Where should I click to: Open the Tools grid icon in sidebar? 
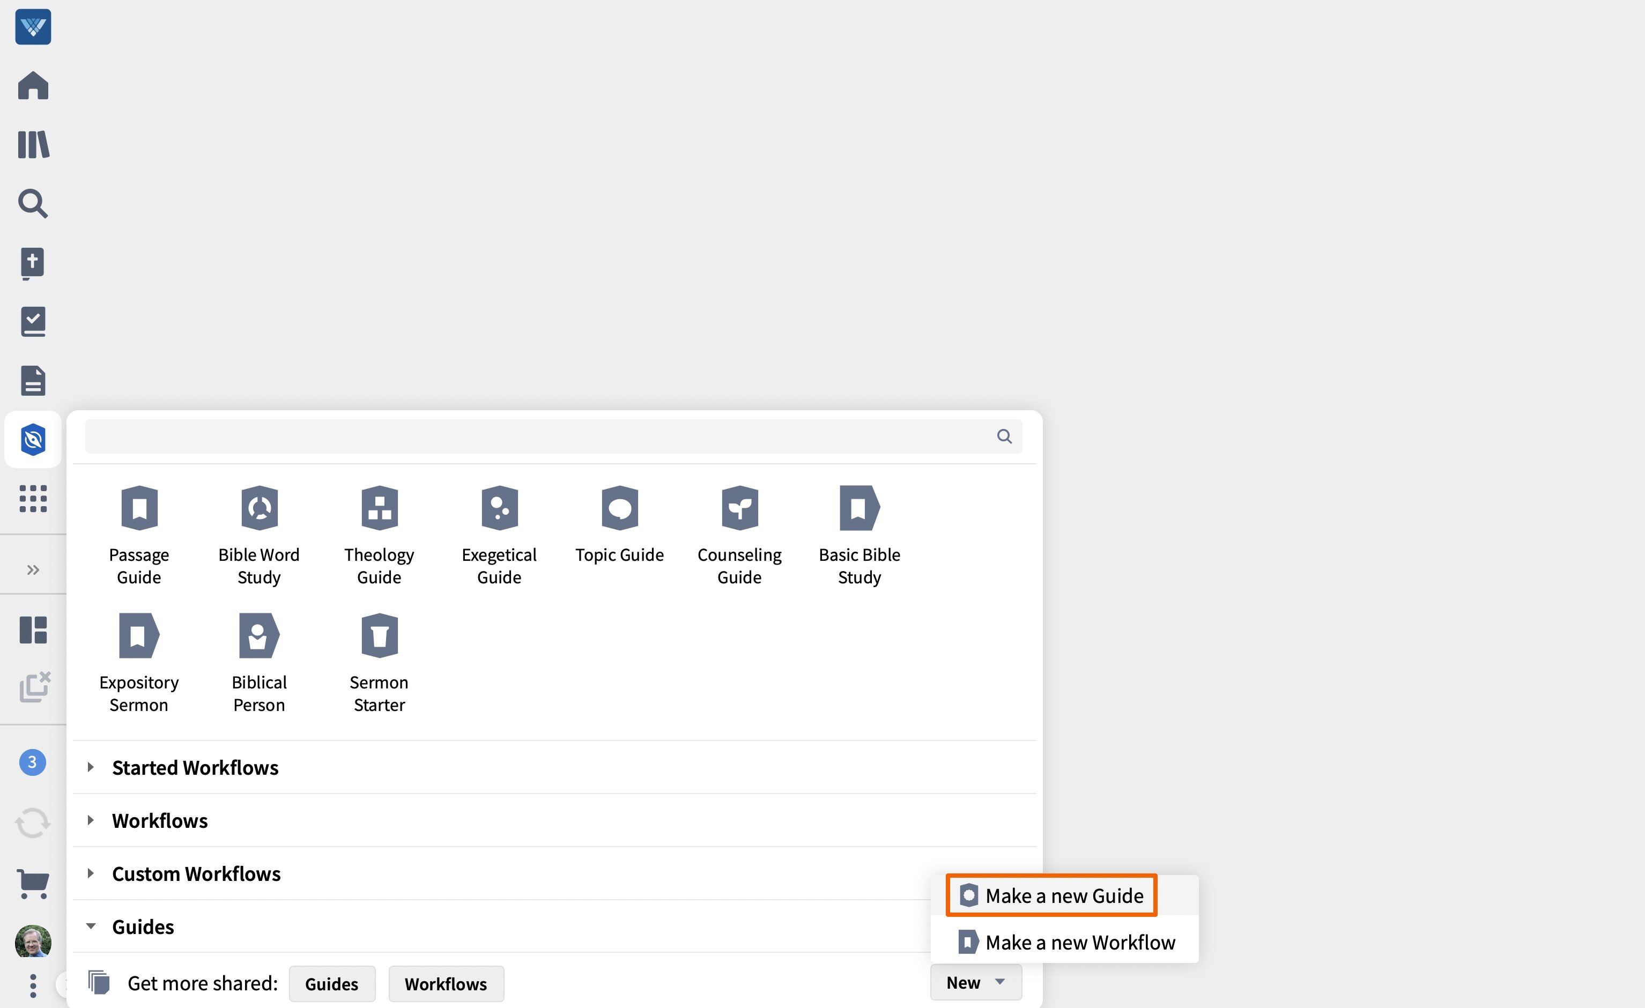point(33,498)
